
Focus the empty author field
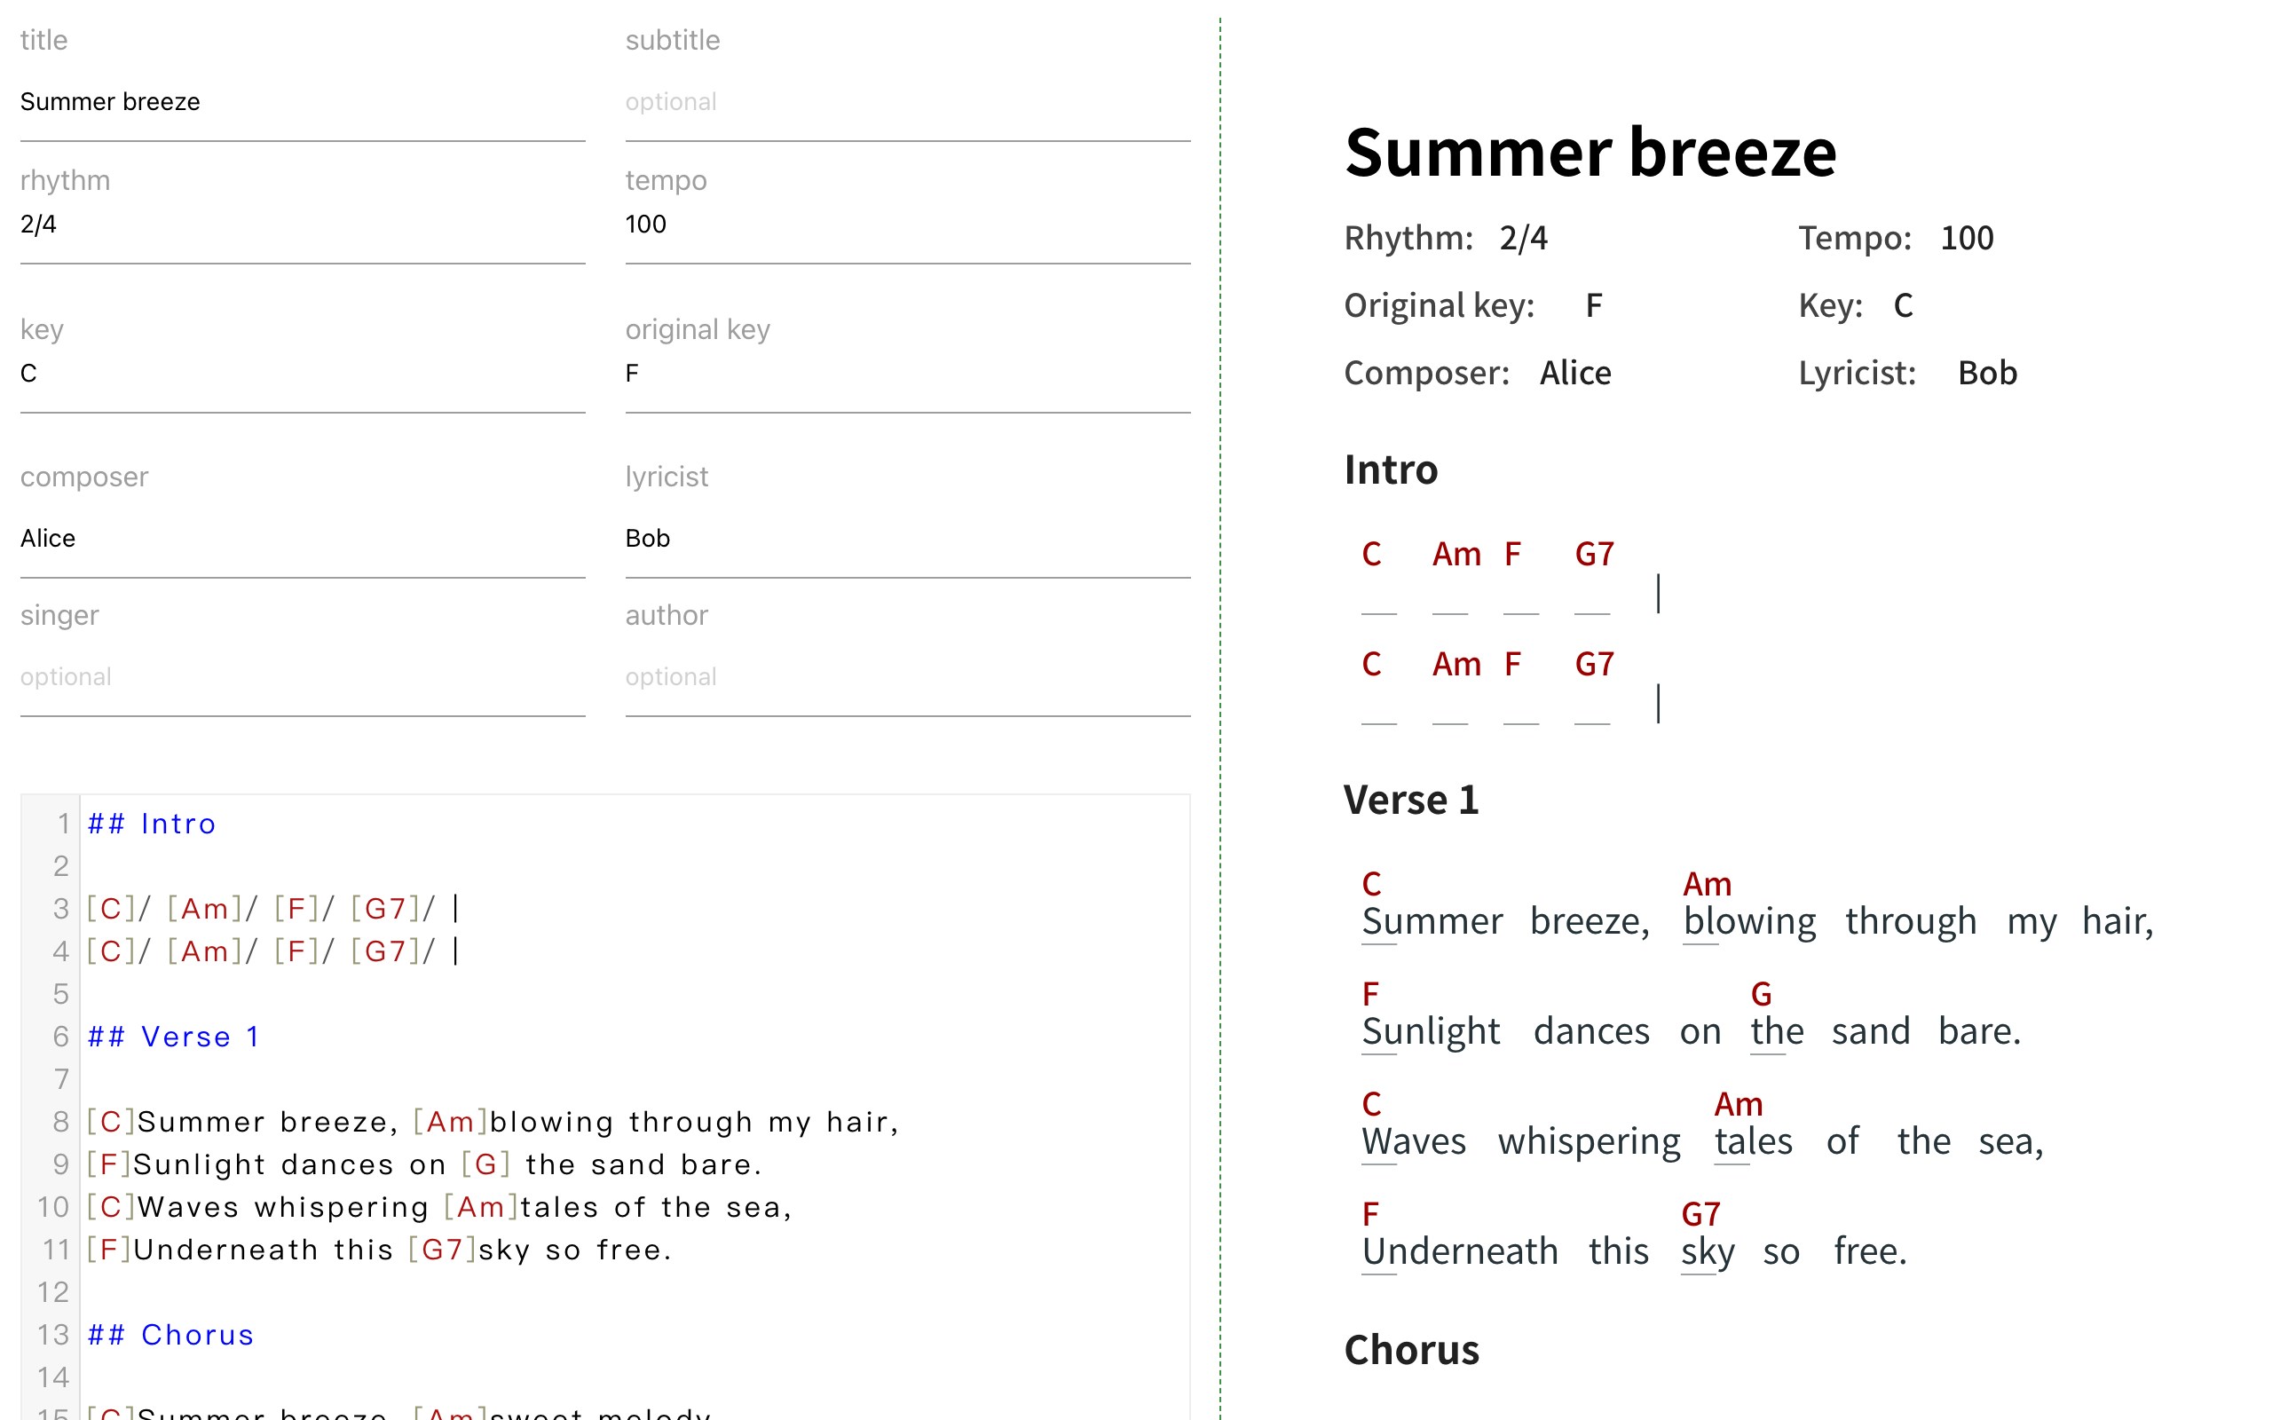tap(907, 676)
